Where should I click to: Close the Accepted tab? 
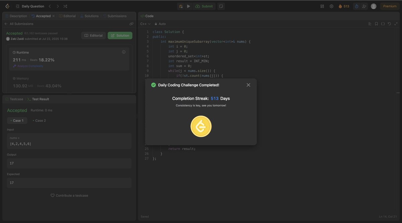coord(54,16)
